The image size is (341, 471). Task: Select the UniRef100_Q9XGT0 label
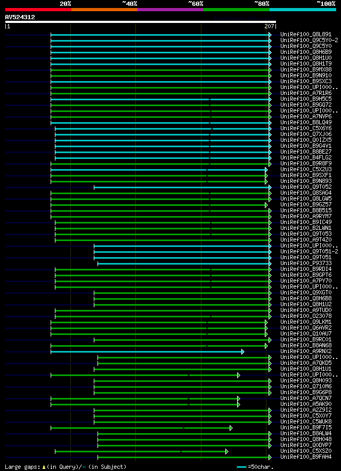pyautogui.click(x=306, y=292)
